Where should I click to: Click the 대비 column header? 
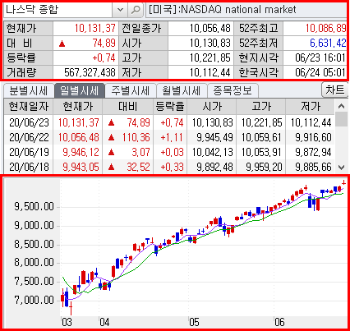tap(127, 107)
